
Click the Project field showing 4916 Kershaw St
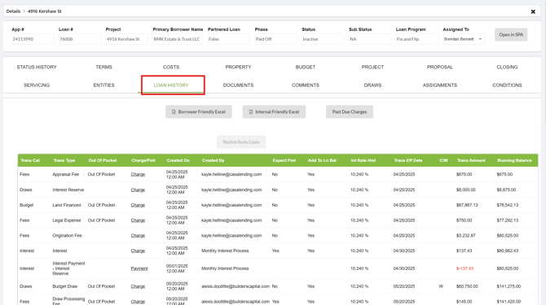[127, 39]
